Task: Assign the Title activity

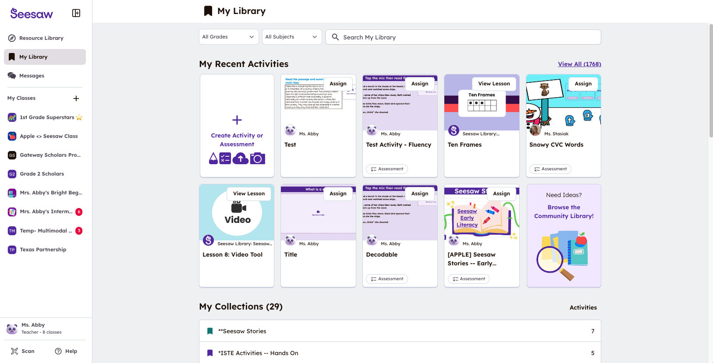Action: coord(338,194)
